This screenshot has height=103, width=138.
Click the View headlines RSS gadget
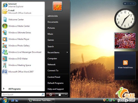pyautogui.click(x=125, y=66)
